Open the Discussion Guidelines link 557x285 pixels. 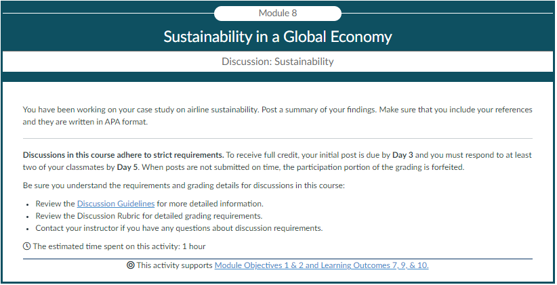point(116,204)
